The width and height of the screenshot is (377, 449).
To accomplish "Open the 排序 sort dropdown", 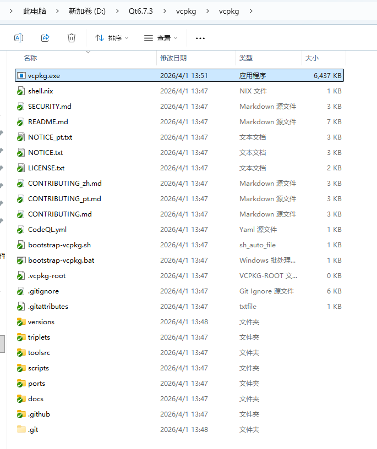I will [x=112, y=38].
